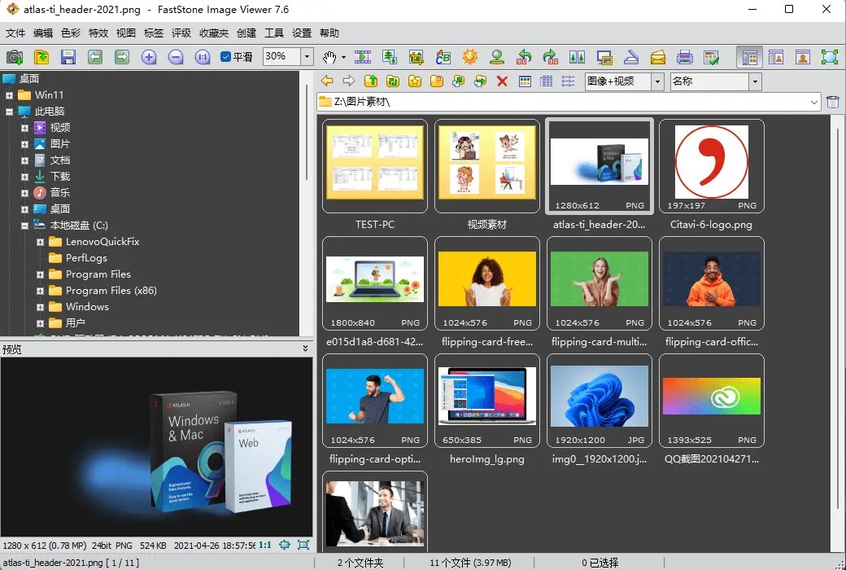Open the 编辑 menu
The image size is (846, 570).
(x=43, y=33)
